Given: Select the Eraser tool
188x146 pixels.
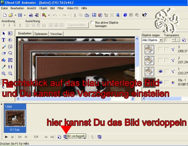Looking at the screenshot, I should [3, 53].
